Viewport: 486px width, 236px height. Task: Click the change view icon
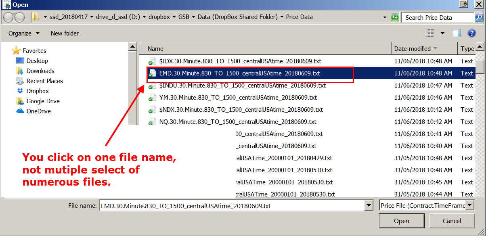point(429,33)
